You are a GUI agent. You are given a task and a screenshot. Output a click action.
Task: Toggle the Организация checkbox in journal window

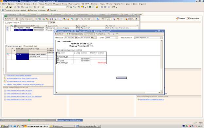[x=6, y=23]
